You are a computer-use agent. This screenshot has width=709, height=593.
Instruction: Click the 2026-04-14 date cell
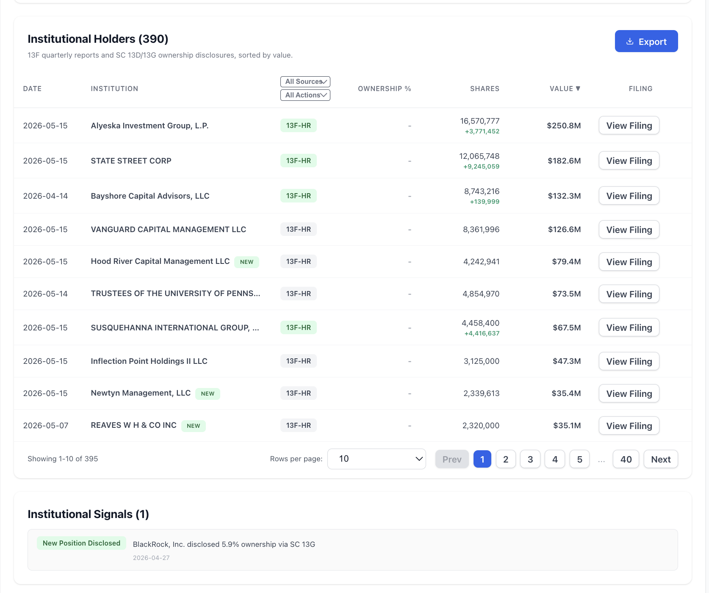tap(45, 196)
